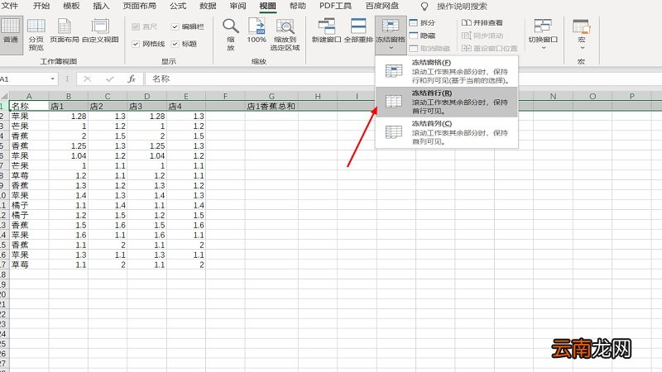
Task: Arrange All windows (全部重排)
Action: click(x=358, y=31)
